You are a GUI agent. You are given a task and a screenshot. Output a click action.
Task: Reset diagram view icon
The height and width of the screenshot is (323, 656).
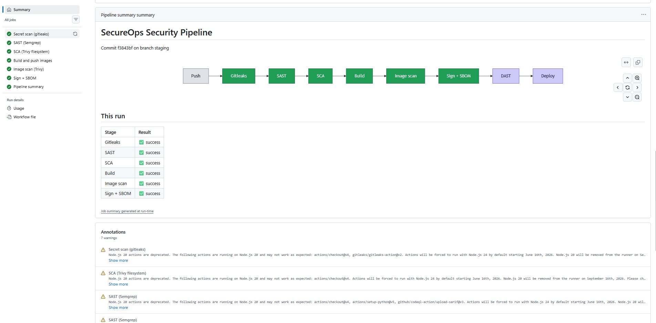coord(627,87)
